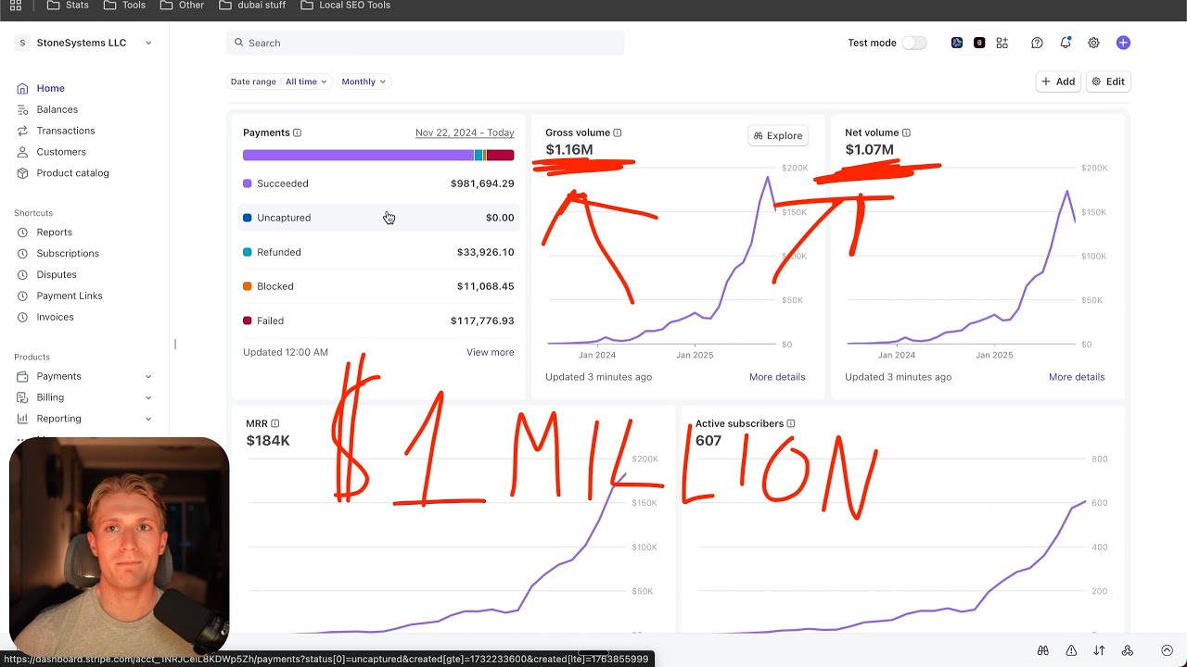Open More details under Gross volume
1187x667 pixels.
pos(777,377)
